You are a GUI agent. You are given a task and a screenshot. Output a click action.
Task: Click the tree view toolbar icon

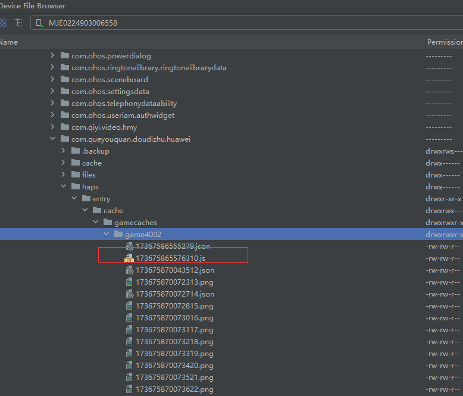point(18,23)
